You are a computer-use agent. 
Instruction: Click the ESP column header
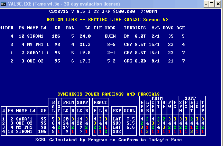(117, 111)
